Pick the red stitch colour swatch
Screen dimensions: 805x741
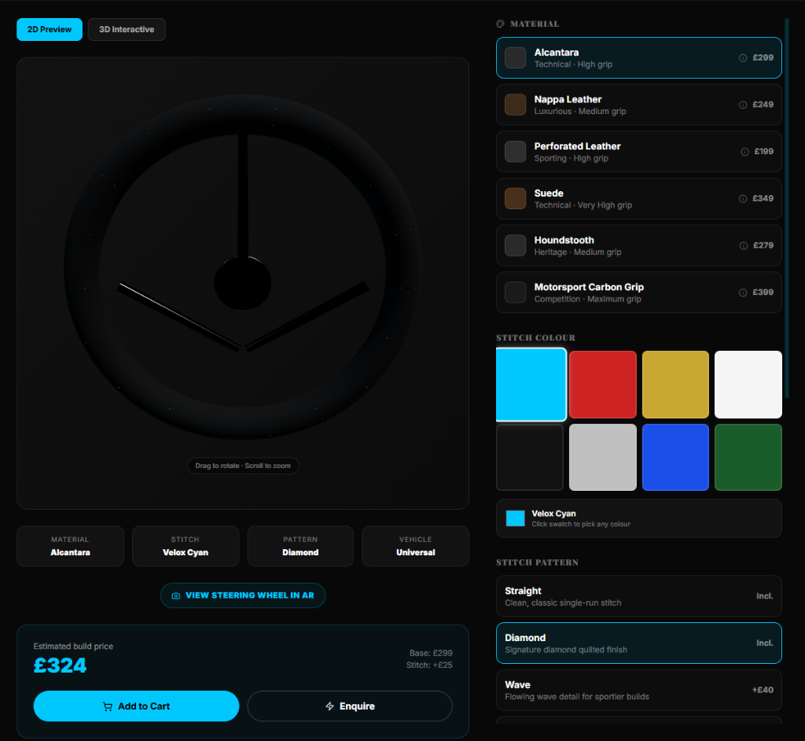tap(603, 385)
